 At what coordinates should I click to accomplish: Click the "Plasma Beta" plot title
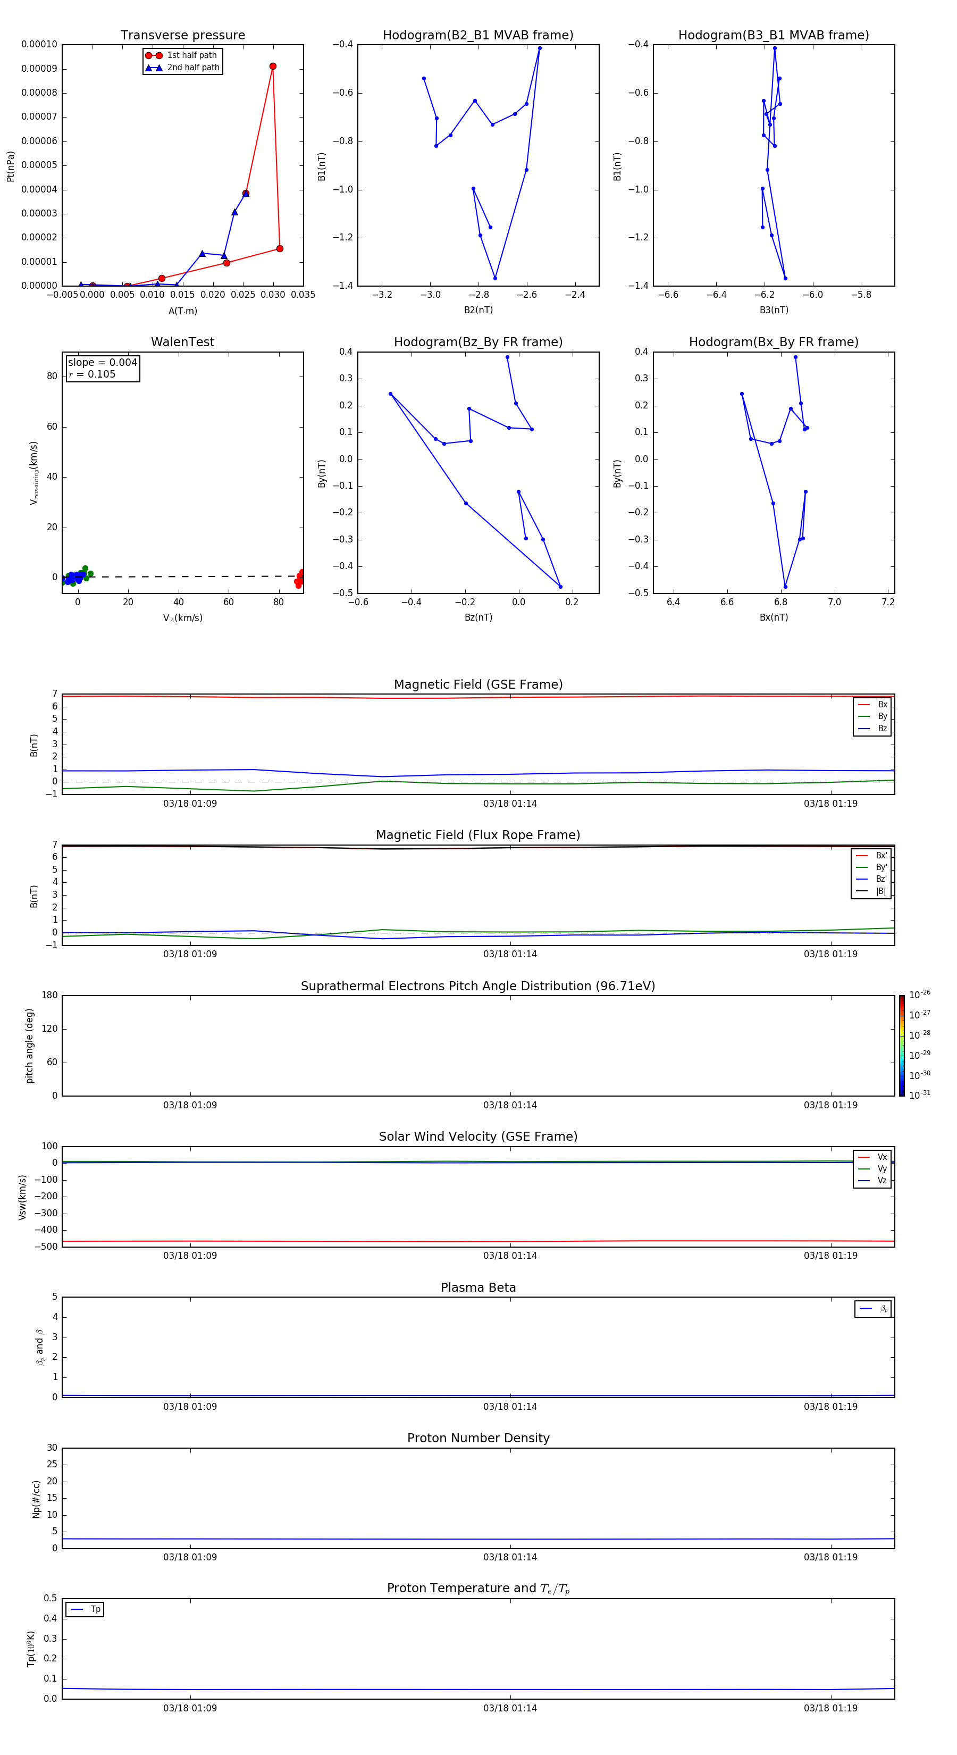(478, 1288)
